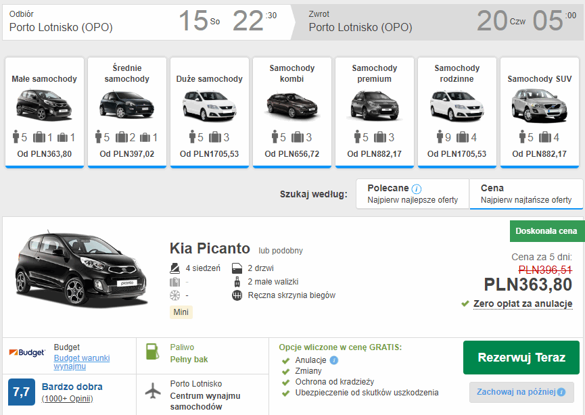Click the airplane icon by Porto Lotnisko
Screen dimensions: 585x415
pyautogui.click(x=154, y=392)
